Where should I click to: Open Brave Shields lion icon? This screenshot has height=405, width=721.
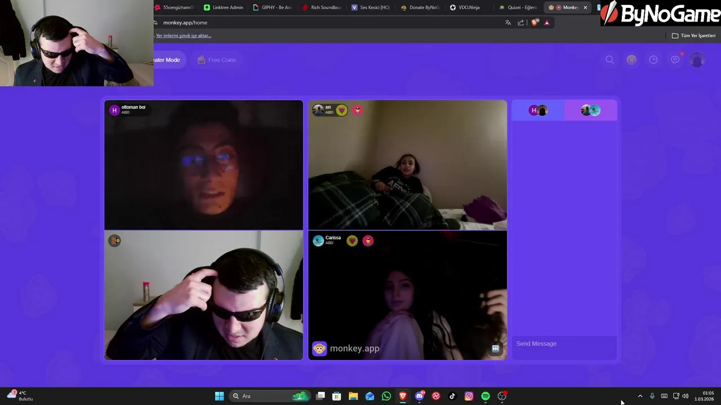535,22
